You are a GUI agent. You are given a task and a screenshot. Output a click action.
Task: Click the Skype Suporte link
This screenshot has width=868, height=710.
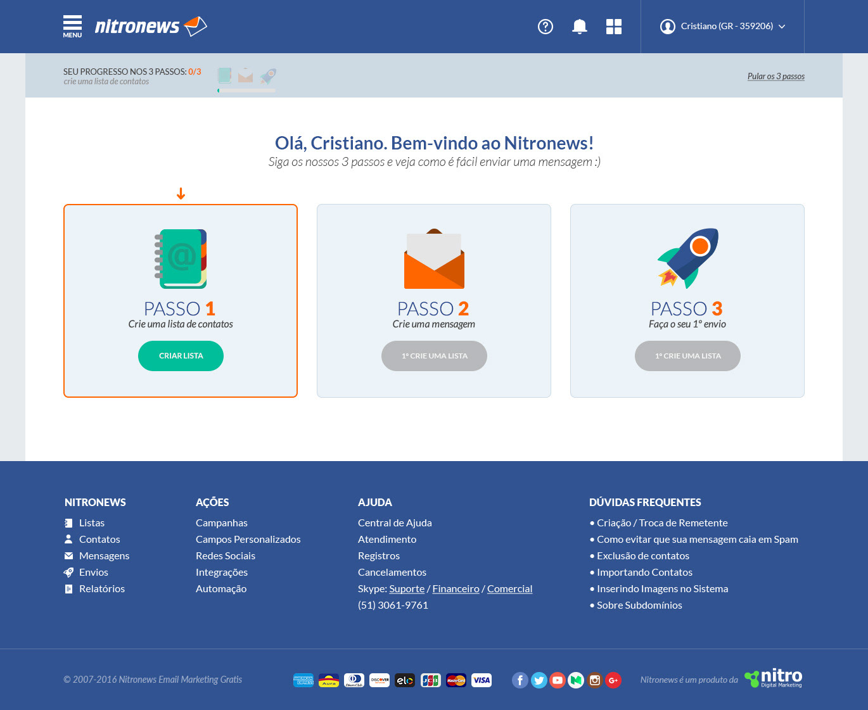pyautogui.click(x=407, y=588)
